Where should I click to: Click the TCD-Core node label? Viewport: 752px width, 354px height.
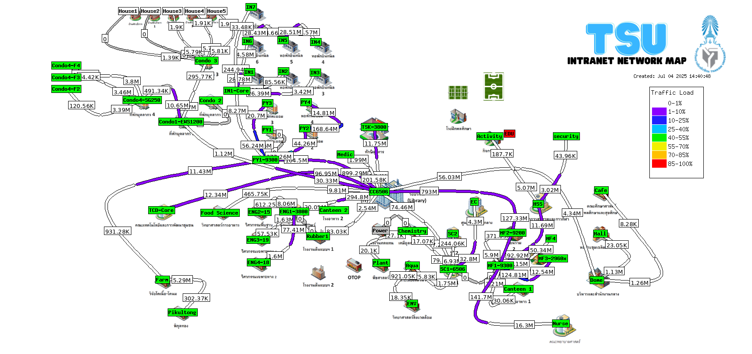(161, 210)
